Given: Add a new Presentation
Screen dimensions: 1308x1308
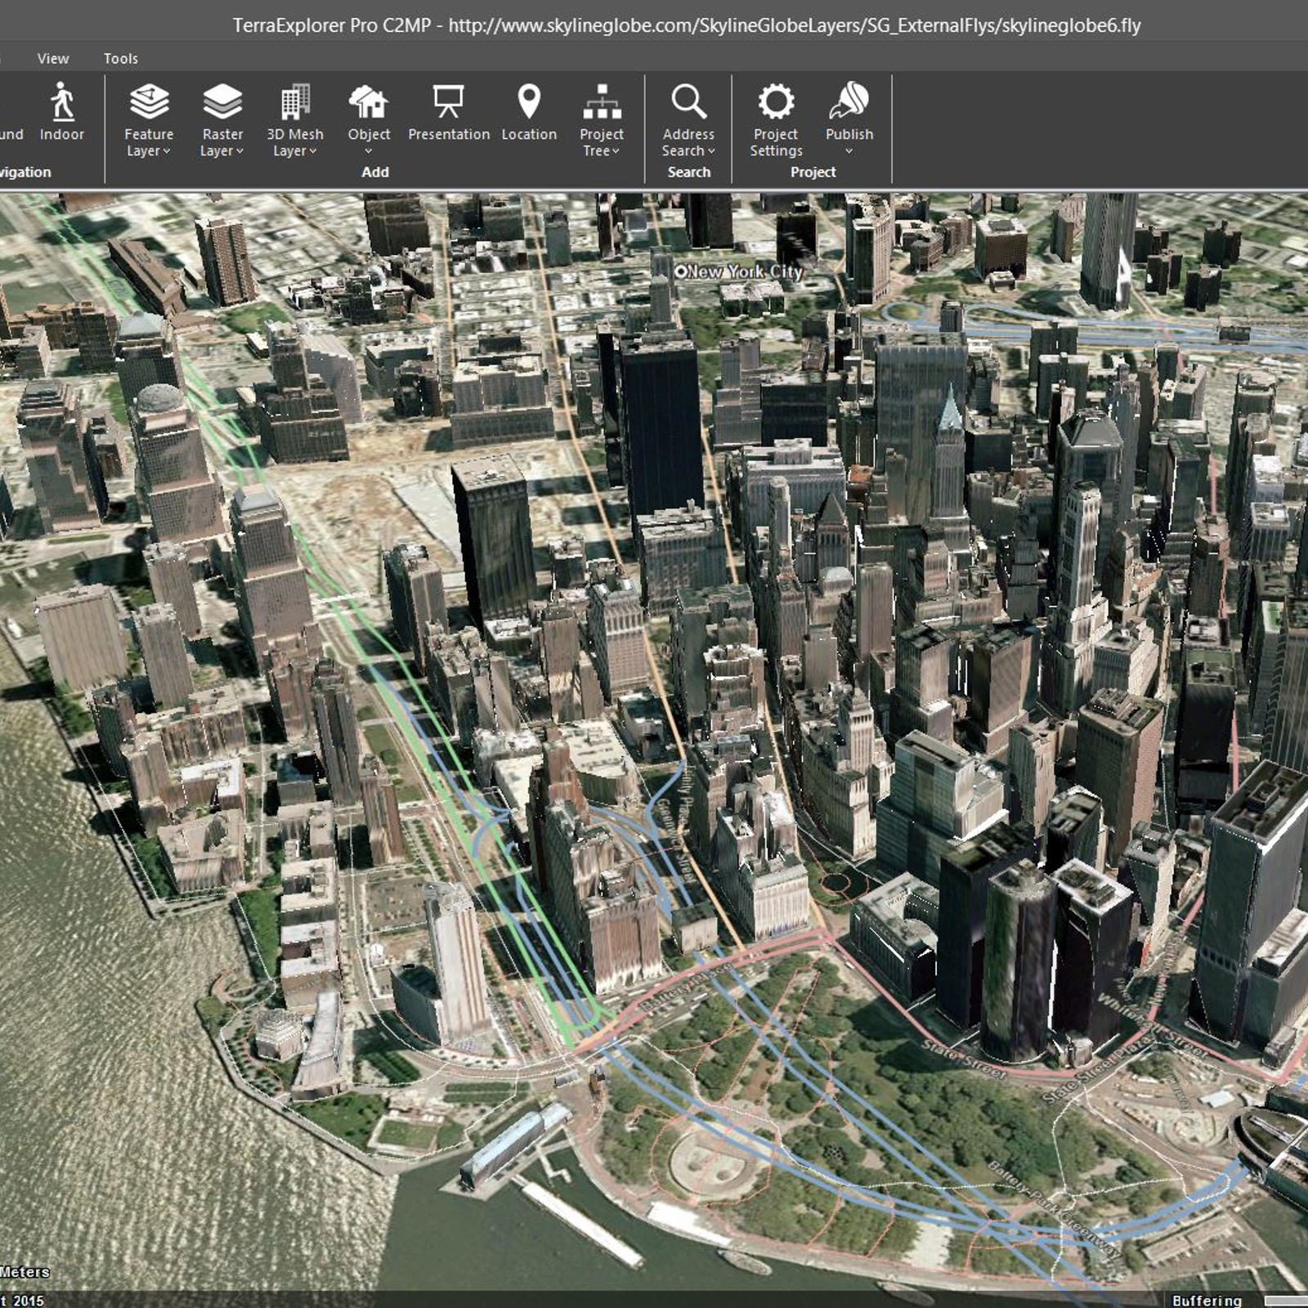Looking at the screenshot, I should [449, 112].
